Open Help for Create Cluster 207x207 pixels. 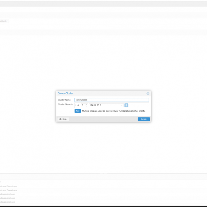click(x=63, y=119)
